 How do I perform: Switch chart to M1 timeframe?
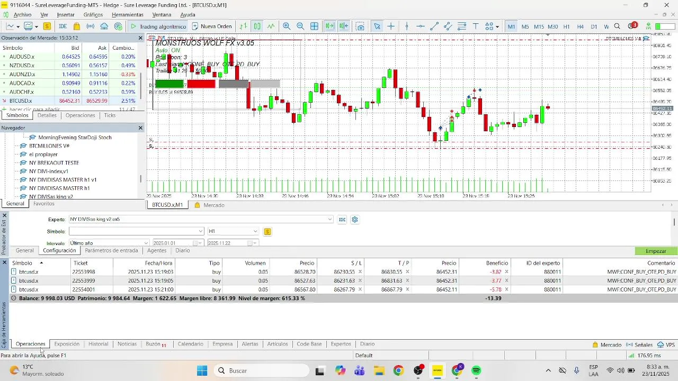coord(511,26)
